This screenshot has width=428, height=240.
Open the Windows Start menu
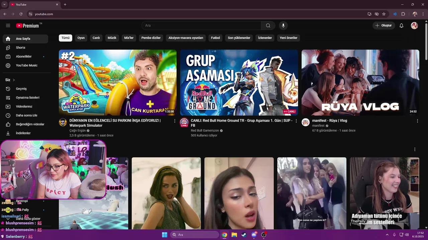pos(165,235)
